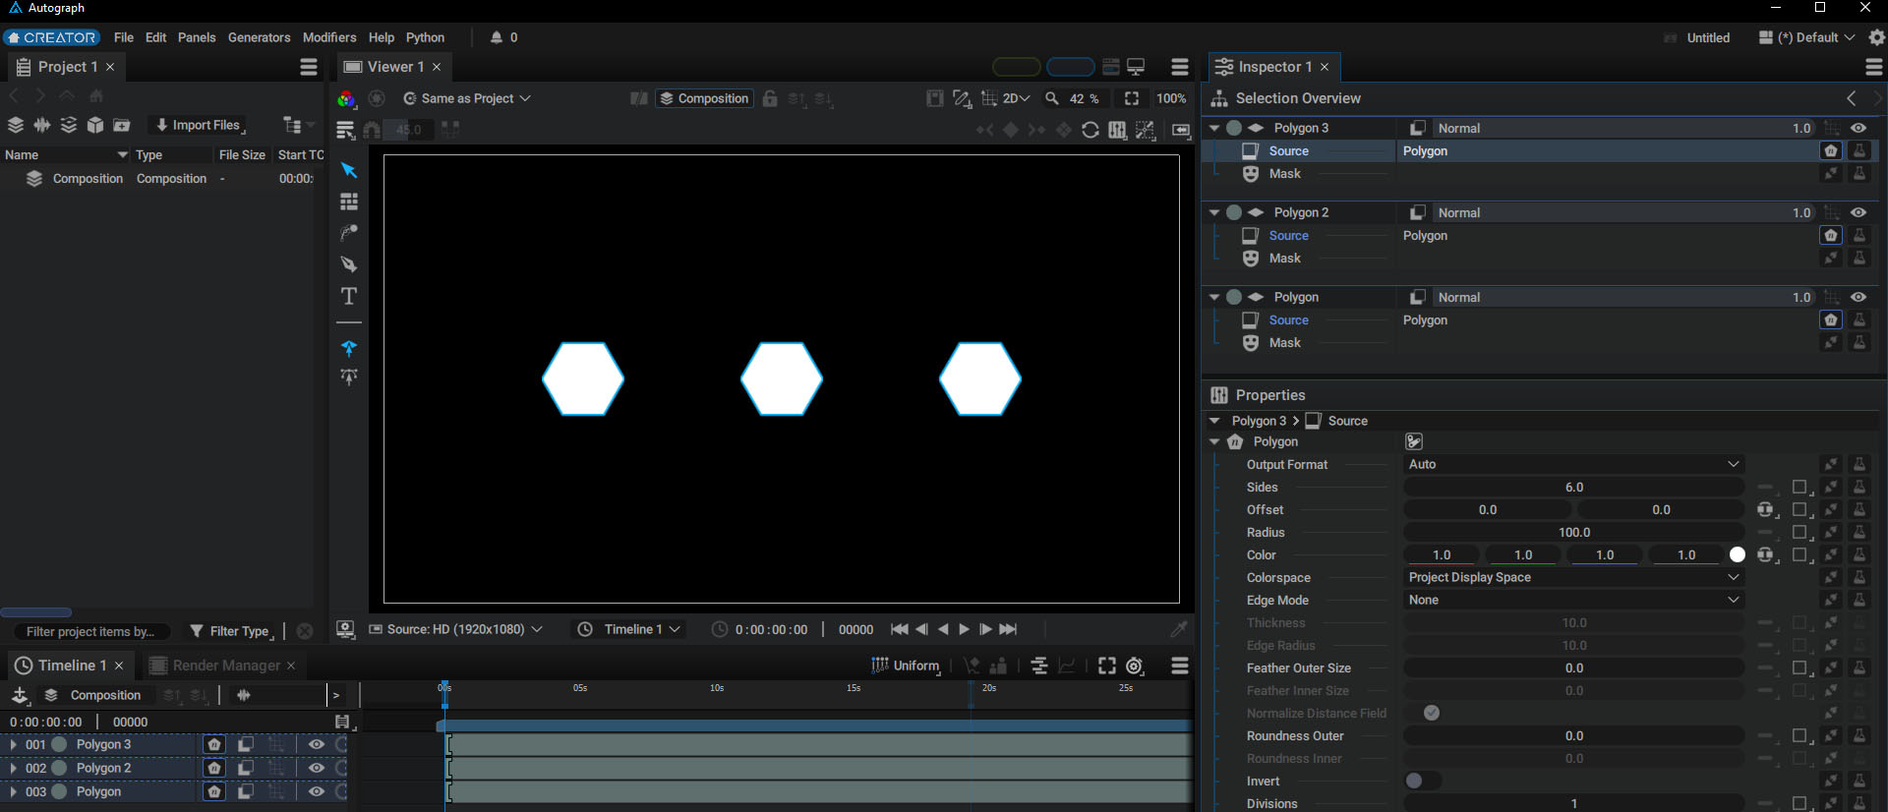Expand Polygon 3 layer row in Timeline
This screenshot has height=812, width=1888.
13,744
